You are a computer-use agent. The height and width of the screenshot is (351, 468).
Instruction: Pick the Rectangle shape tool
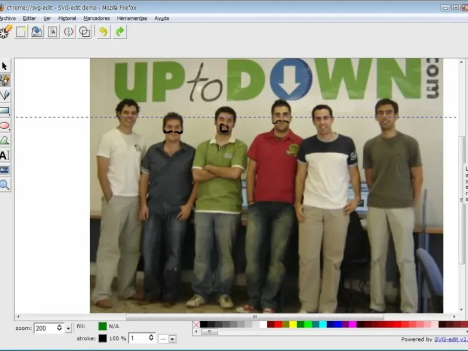point(5,110)
